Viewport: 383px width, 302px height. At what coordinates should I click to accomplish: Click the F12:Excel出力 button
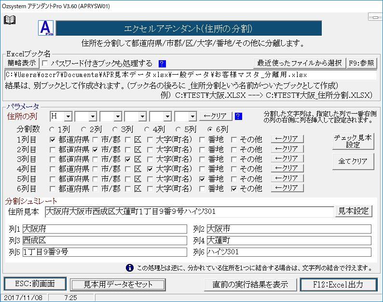coord(338,285)
